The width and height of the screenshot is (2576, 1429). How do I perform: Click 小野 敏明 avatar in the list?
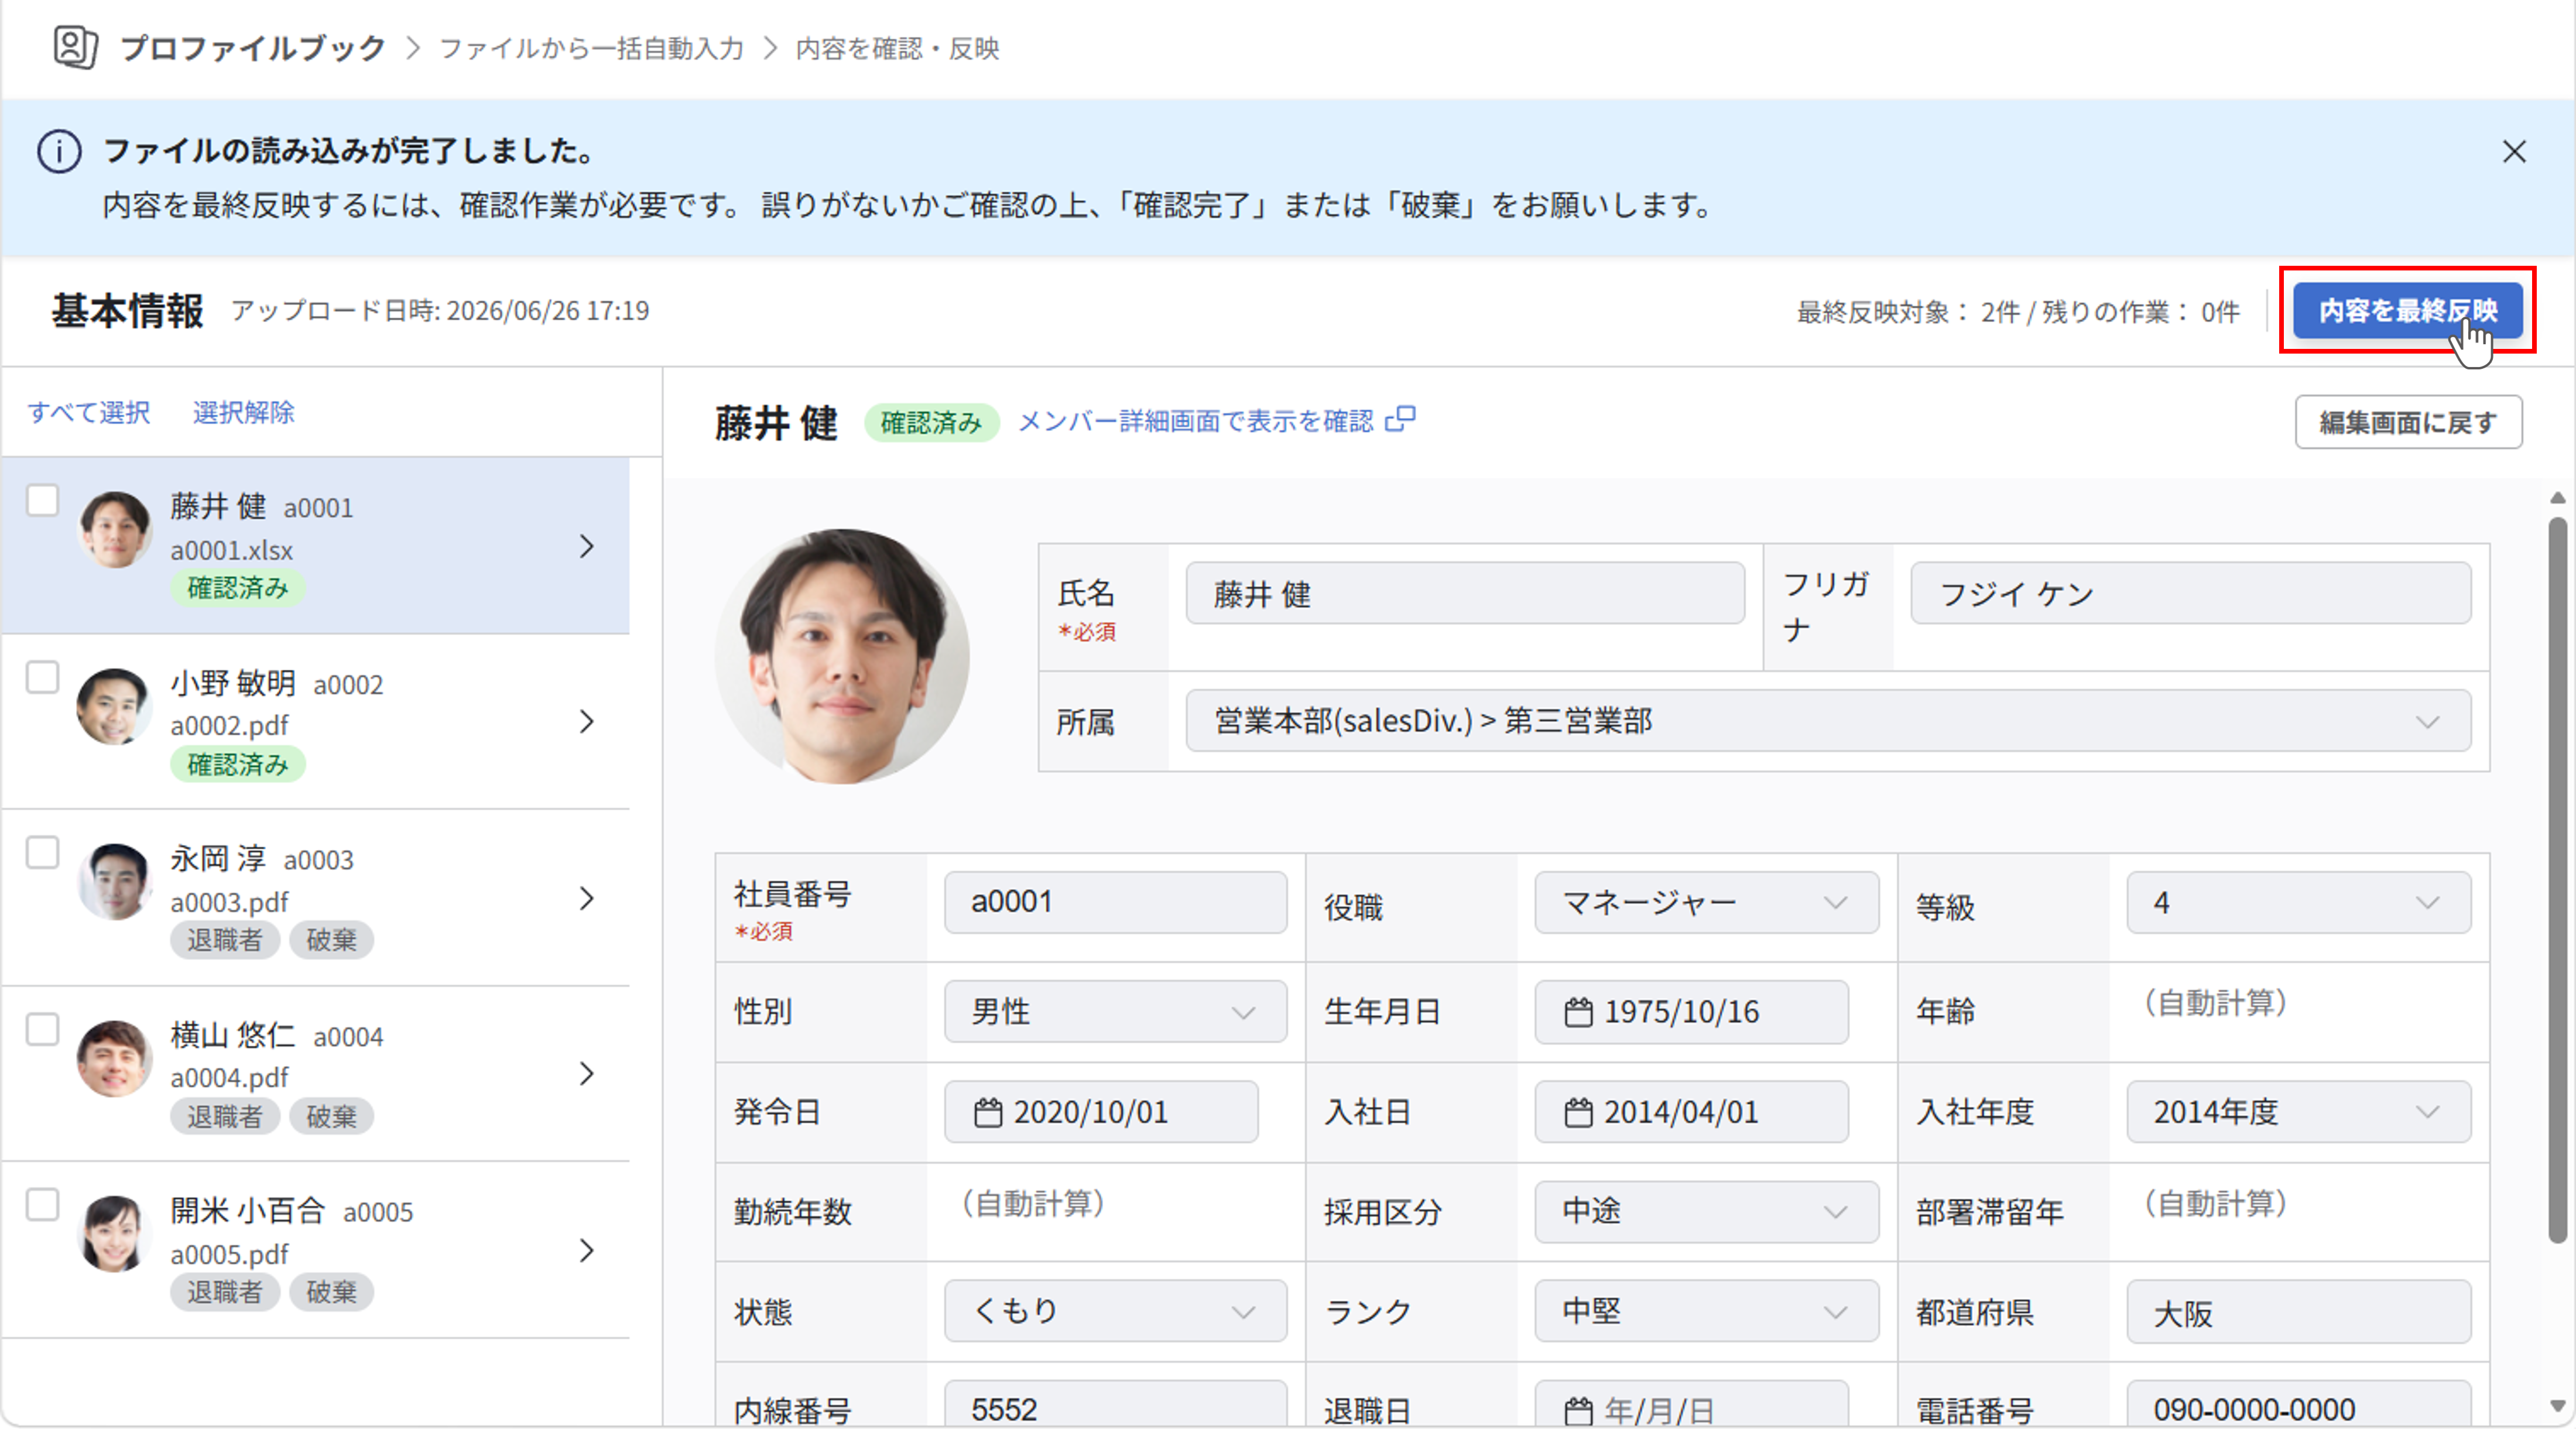(114, 706)
